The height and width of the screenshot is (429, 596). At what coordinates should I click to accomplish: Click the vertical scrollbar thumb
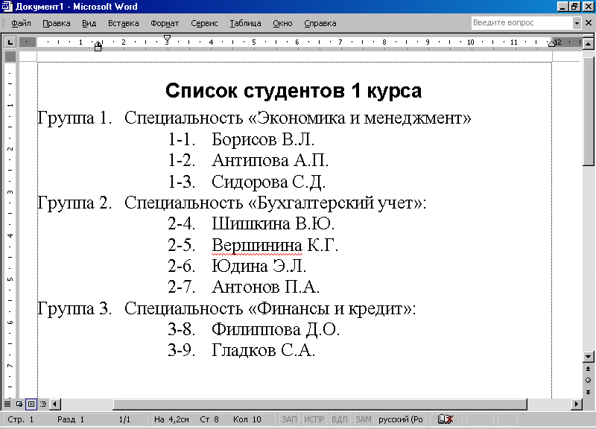pyautogui.click(x=588, y=112)
